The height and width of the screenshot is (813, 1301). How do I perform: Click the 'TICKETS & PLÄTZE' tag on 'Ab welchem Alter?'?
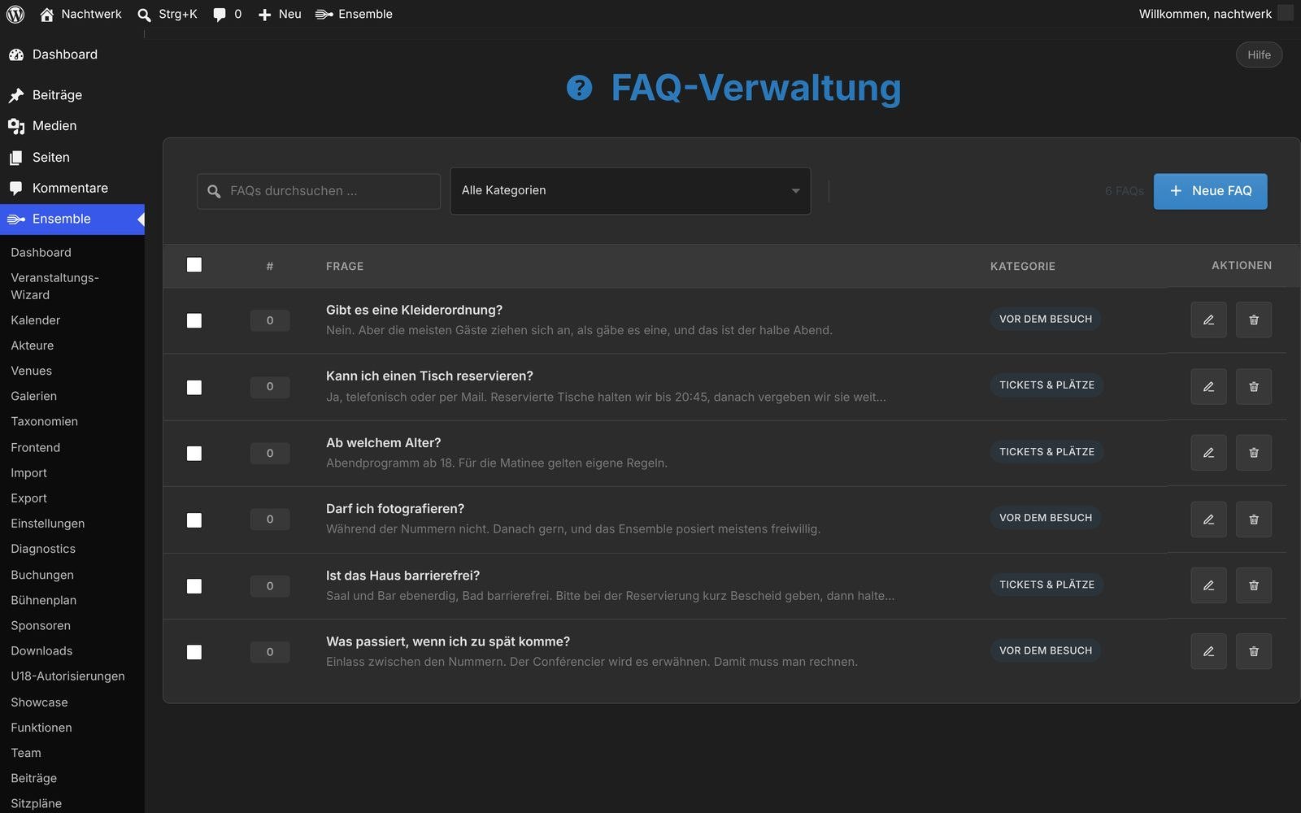point(1046,451)
